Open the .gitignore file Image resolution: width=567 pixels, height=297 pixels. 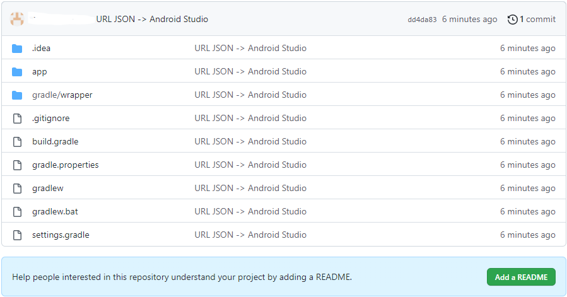pyautogui.click(x=50, y=119)
